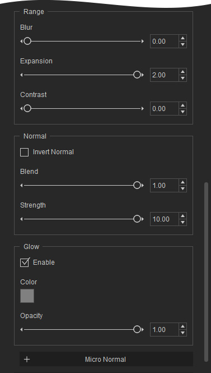Click the left arrow of the Expansion slider
This screenshot has width=211, height=373.
(21, 75)
